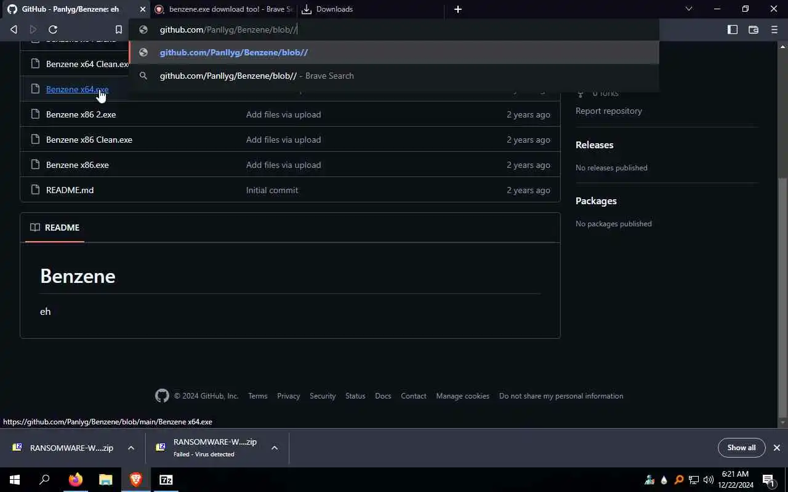Open the Terms footer link

pyautogui.click(x=257, y=396)
